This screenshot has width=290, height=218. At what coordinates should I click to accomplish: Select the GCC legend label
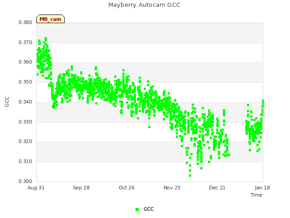click(149, 209)
